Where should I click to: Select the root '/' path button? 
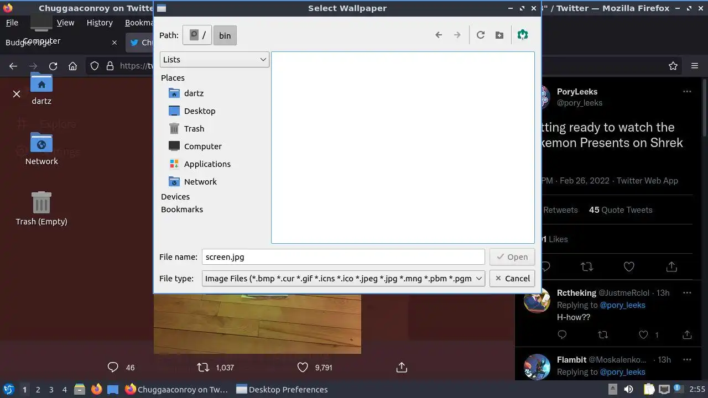[197, 35]
